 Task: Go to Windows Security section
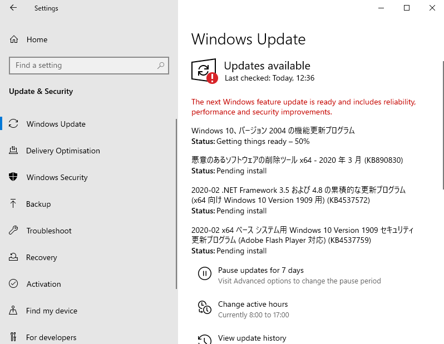point(57,177)
